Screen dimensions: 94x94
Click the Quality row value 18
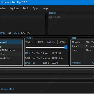pos(90,42)
